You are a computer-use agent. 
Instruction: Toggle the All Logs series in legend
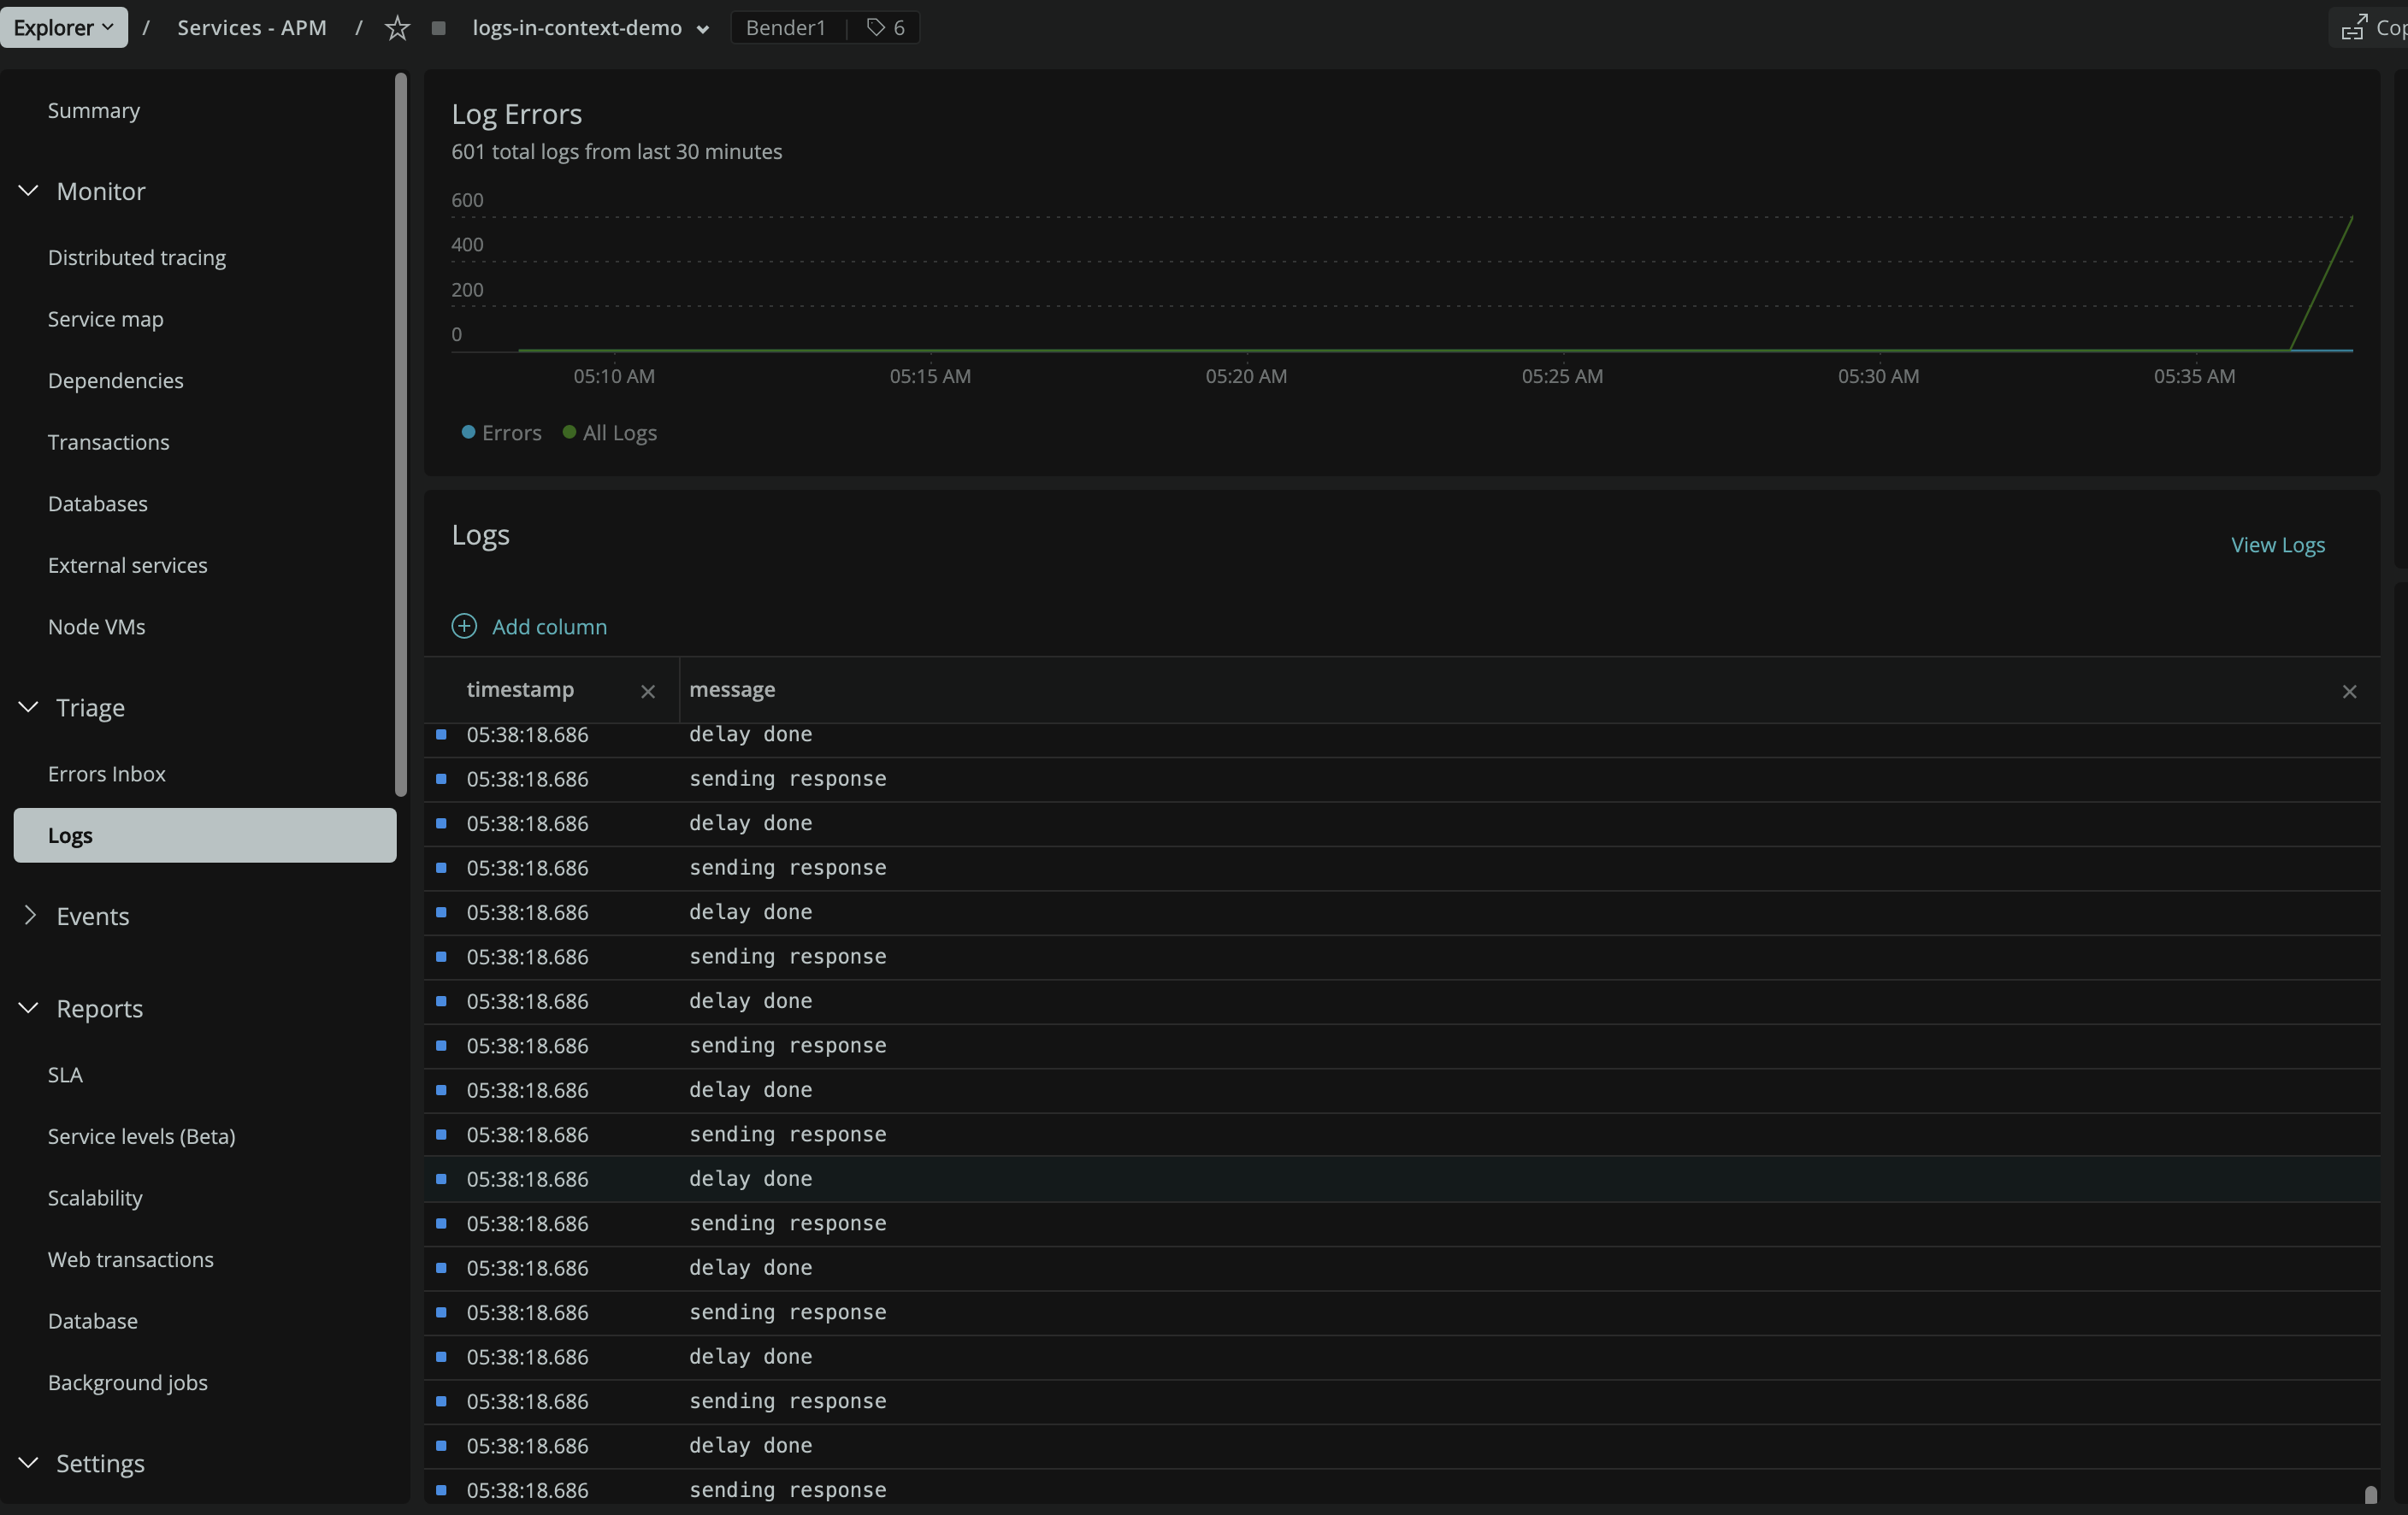pyautogui.click(x=610, y=433)
